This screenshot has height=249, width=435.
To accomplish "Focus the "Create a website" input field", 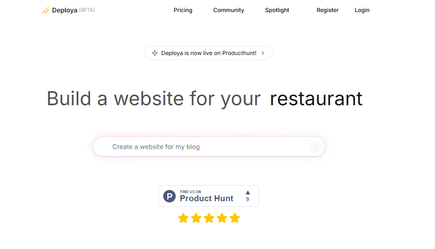I will click(x=201, y=147).
